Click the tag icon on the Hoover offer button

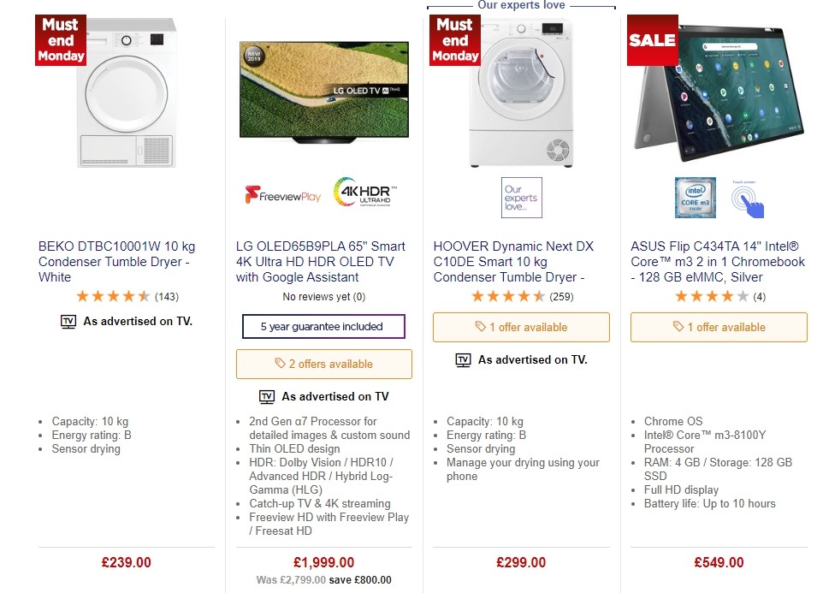pyautogui.click(x=480, y=327)
